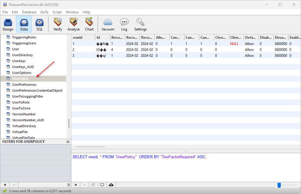Open the Settings panel
301x194 pixels.
click(x=140, y=24)
